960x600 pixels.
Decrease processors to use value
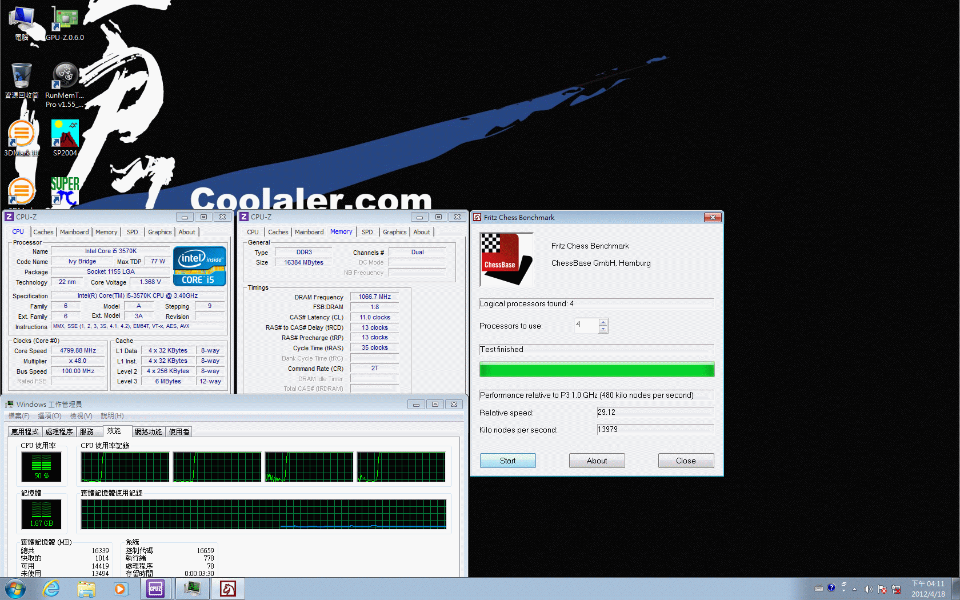click(603, 329)
